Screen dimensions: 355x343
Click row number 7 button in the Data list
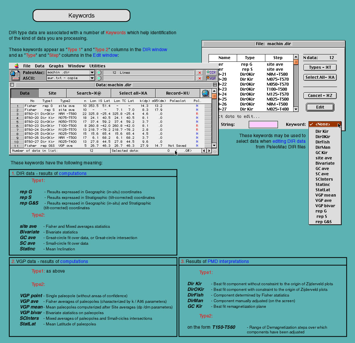(x=17, y=130)
